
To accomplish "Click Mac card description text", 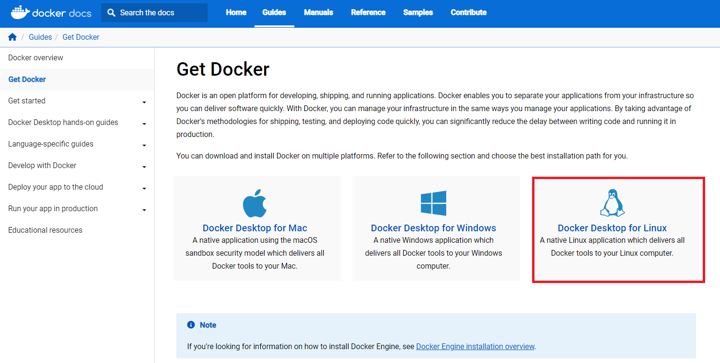I will (255, 253).
